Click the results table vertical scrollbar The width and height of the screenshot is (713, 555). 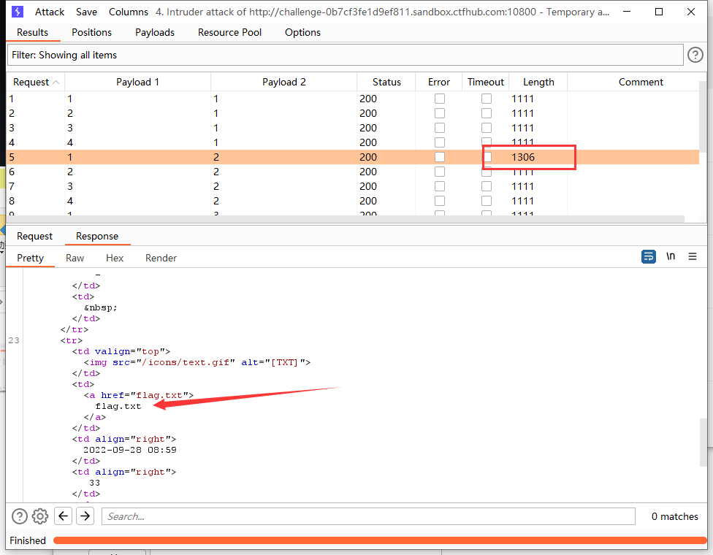tap(703, 117)
